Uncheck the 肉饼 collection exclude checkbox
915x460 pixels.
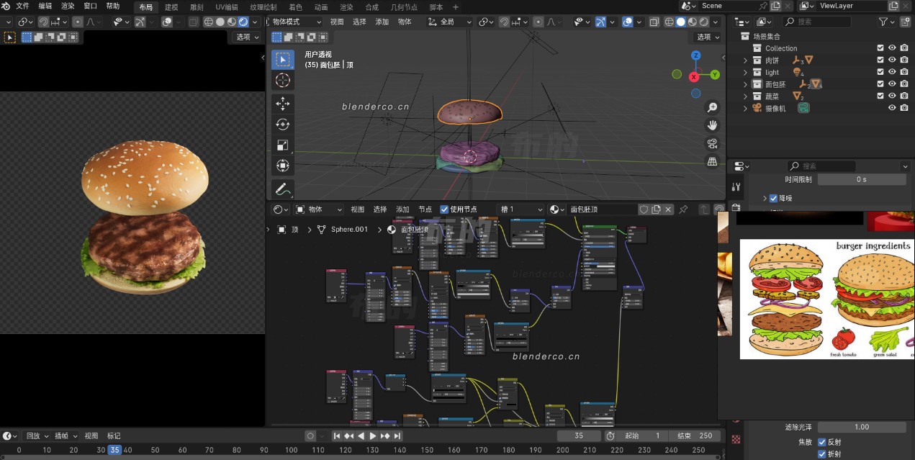tap(880, 60)
